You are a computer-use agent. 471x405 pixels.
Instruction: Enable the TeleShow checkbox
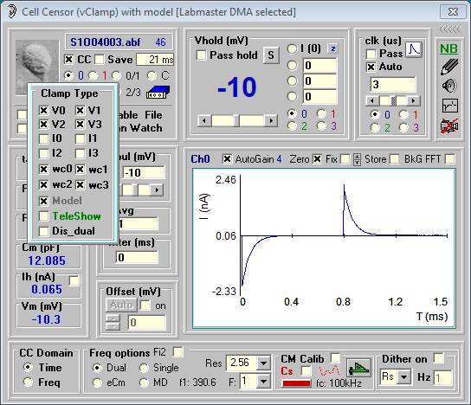(x=43, y=215)
